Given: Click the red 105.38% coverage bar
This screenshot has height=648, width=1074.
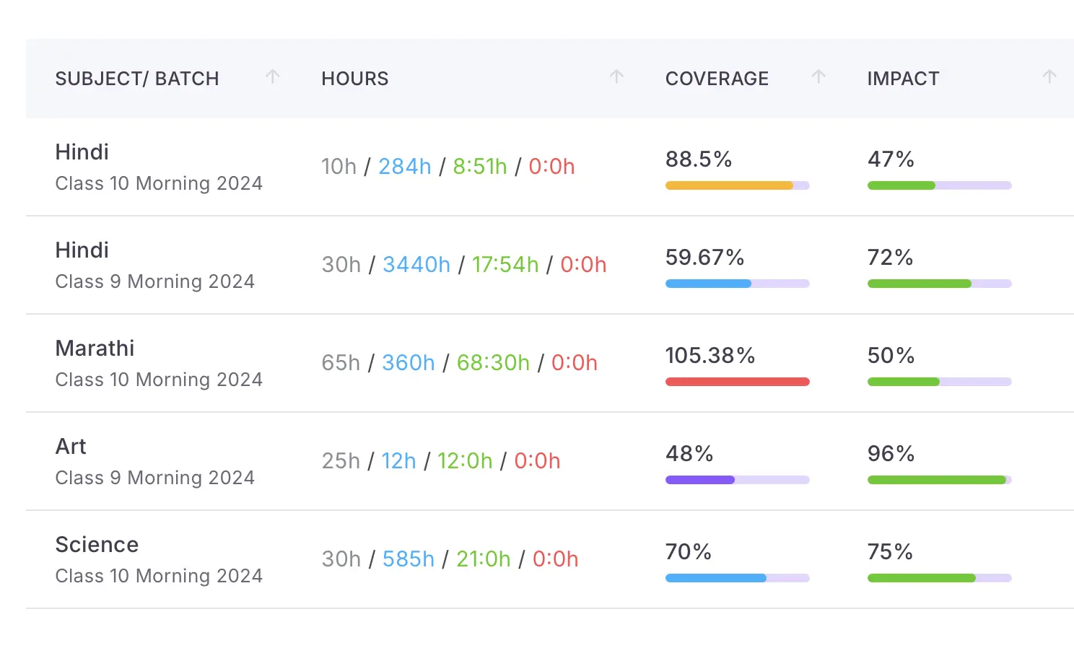Looking at the screenshot, I should pyautogui.click(x=736, y=382).
